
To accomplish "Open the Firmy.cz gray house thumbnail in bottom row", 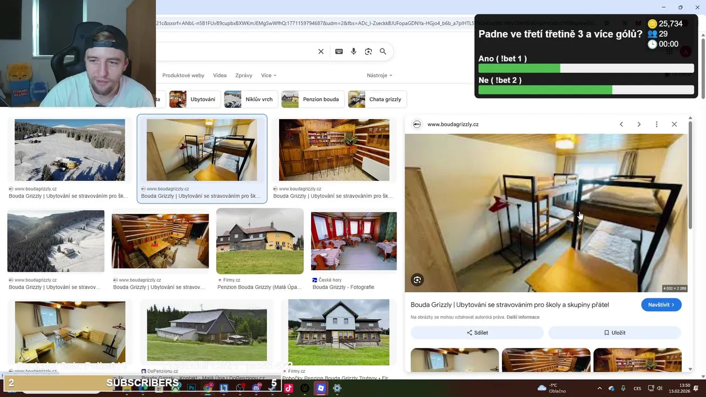I will (x=339, y=332).
